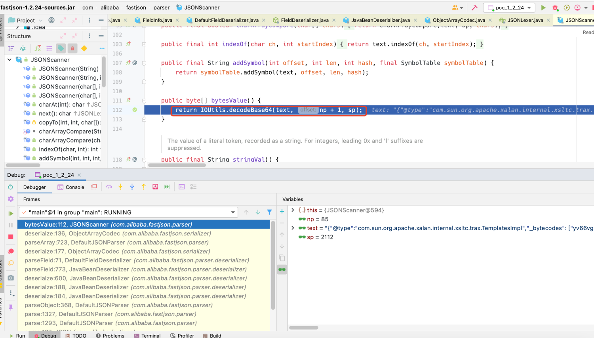Fold the bytesValue method at line 111
The image size is (594, 338).
(144, 101)
